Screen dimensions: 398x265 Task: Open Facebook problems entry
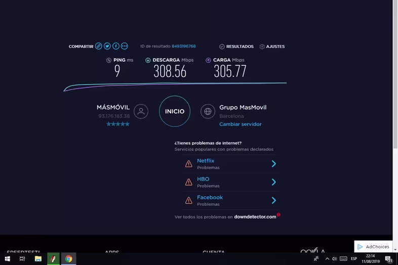tap(231, 200)
